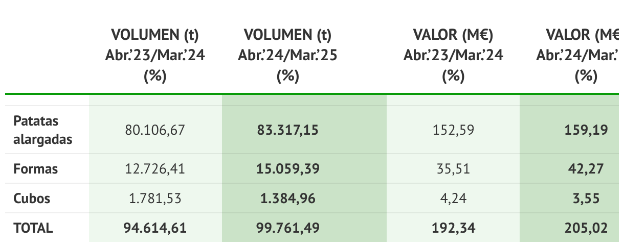
Task: Click the VOLUMEN (t) Abr.'24/Mar.'25 column header
Action: click(287, 56)
